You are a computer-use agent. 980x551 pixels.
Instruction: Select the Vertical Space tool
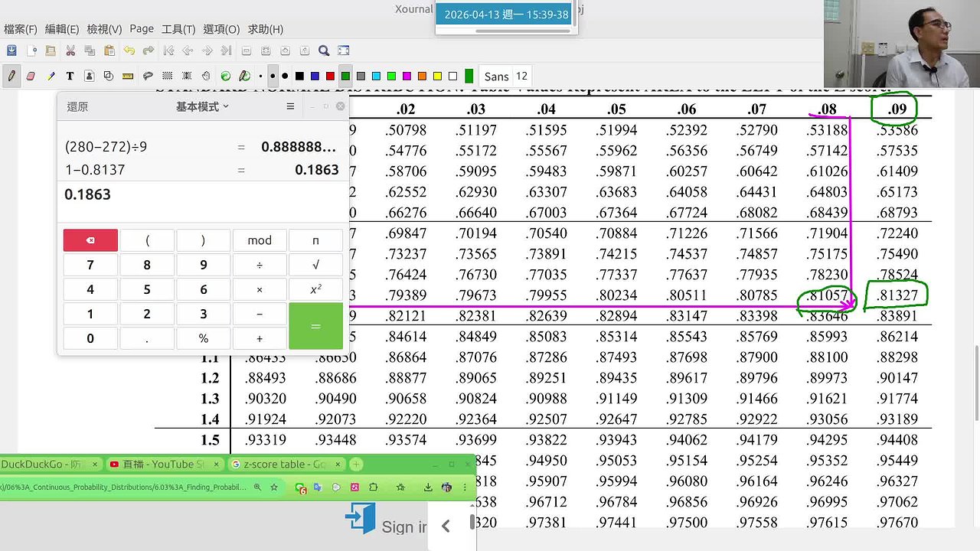pyautogui.click(x=187, y=76)
